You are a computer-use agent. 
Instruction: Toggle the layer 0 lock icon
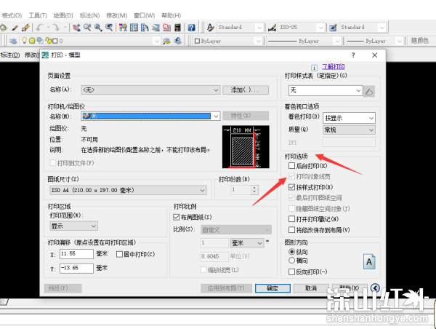coord(48,41)
